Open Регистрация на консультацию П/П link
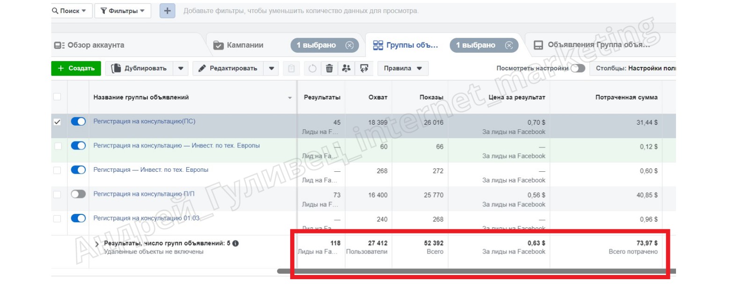 pos(144,194)
